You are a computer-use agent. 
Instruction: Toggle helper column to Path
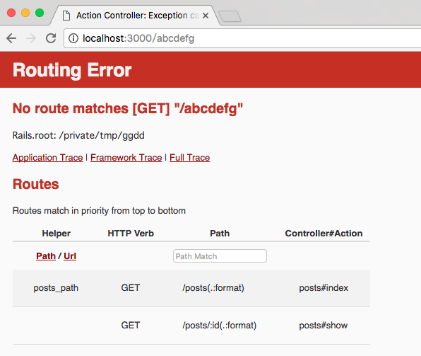point(46,256)
